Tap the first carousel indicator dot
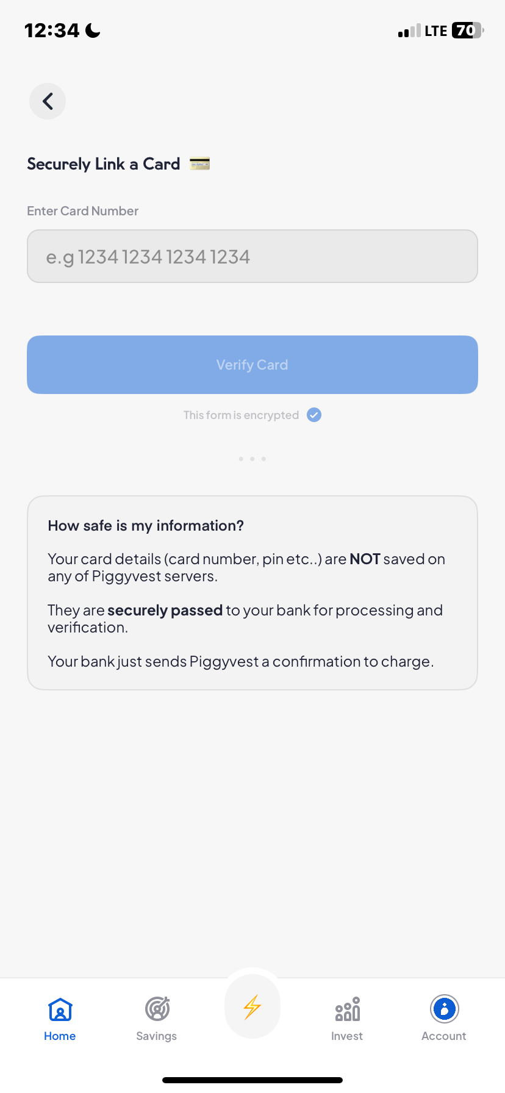Image resolution: width=505 pixels, height=1093 pixels. coord(241,459)
